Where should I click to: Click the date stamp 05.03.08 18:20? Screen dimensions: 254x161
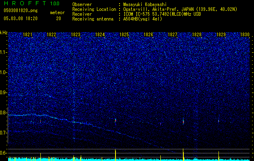point(21,19)
